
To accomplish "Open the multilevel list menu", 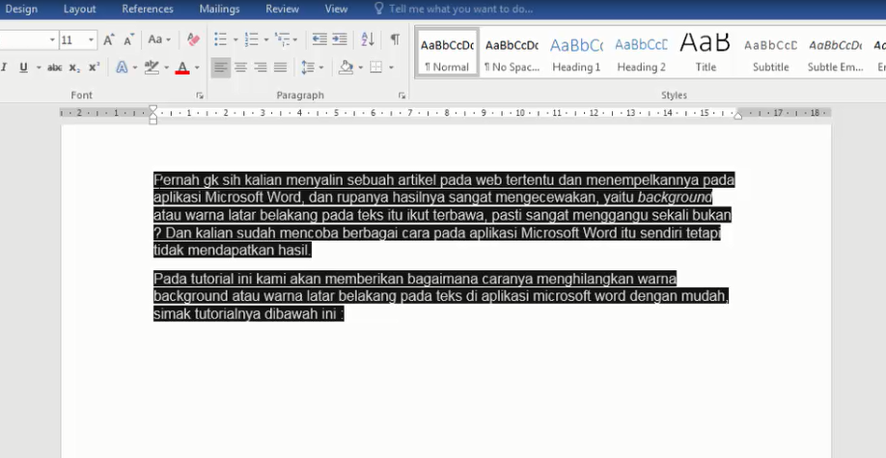I will tap(286, 40).
